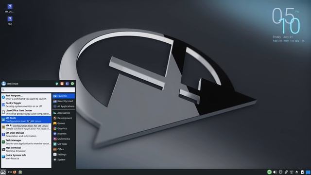Open LibreOffice Start Center from favorites
This screenshot has width=311, height=175.
click(x=26, y=112)
